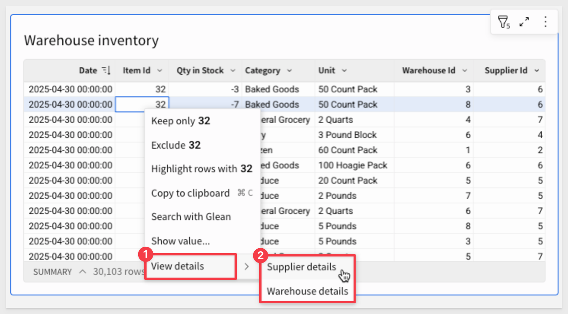This screenshot has width=568, height=314.
Task: Select Supplier details in the submenu
Action: 301,267
